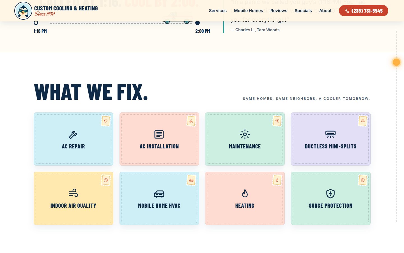Call (239) 731-5545 button
This screenshot has height=253, width=404.
364,11
